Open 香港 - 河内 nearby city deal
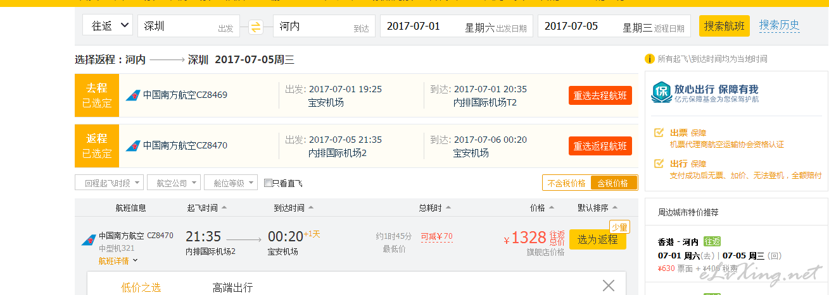829x295 pixels. pos(678,242)
